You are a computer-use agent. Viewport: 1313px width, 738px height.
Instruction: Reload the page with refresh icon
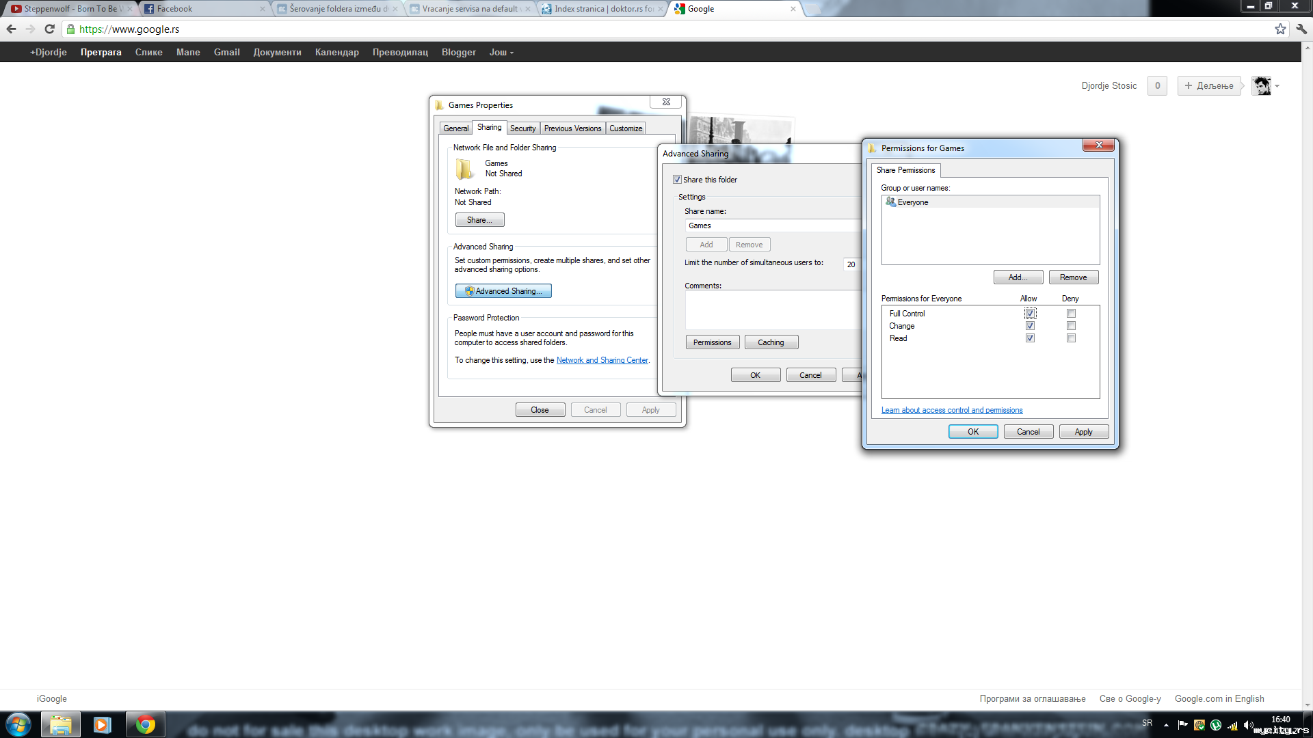click(x=49, y=29)
